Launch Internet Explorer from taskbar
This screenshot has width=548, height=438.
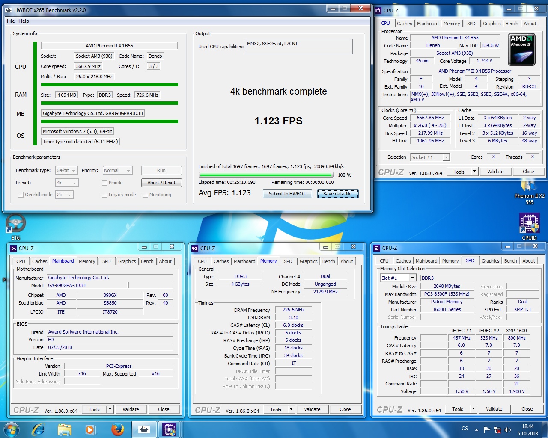point(39,429)
